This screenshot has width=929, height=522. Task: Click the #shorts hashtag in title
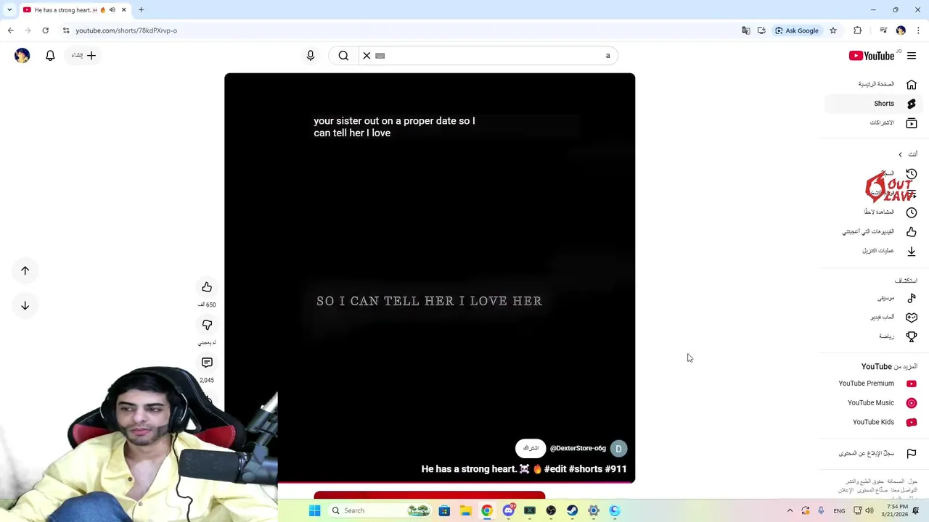585,469
